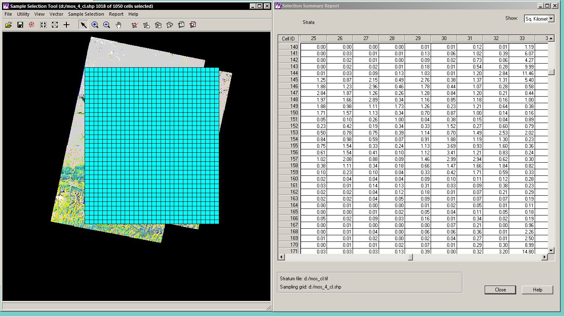
Task: Click the outward arrows fit-to-window icon
Action: tap(55, 25)
